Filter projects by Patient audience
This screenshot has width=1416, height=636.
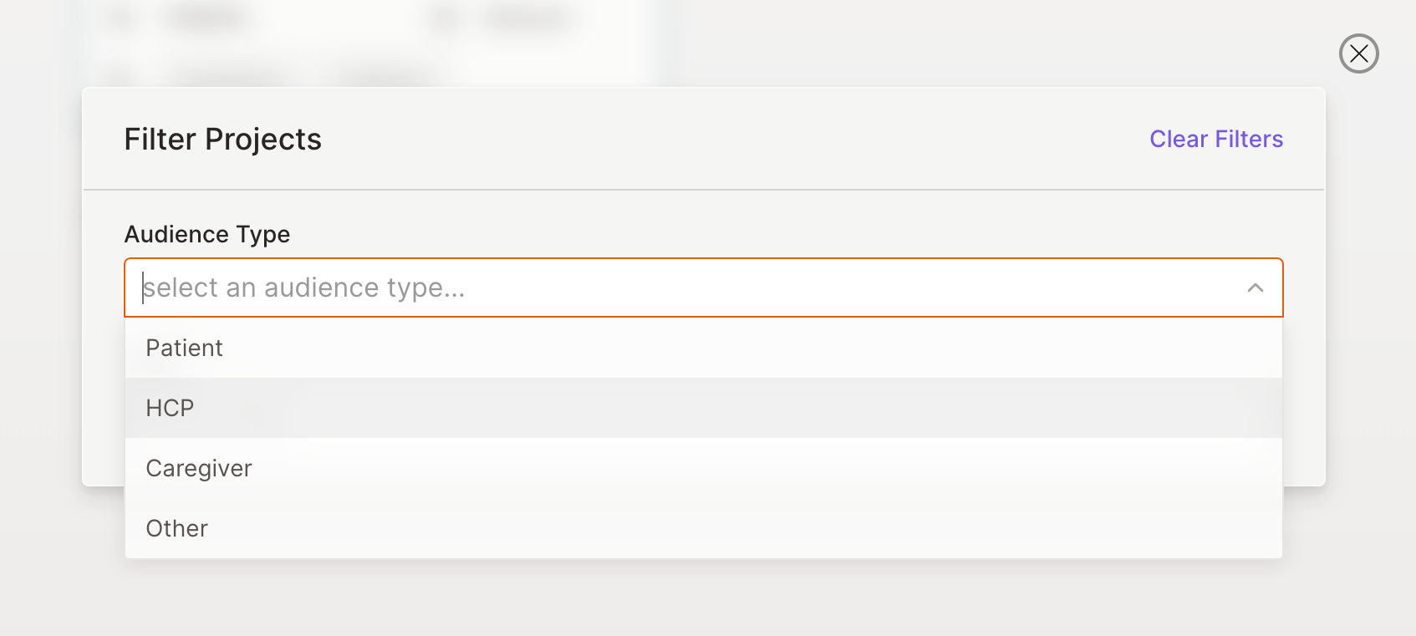[x=184, y=348]
